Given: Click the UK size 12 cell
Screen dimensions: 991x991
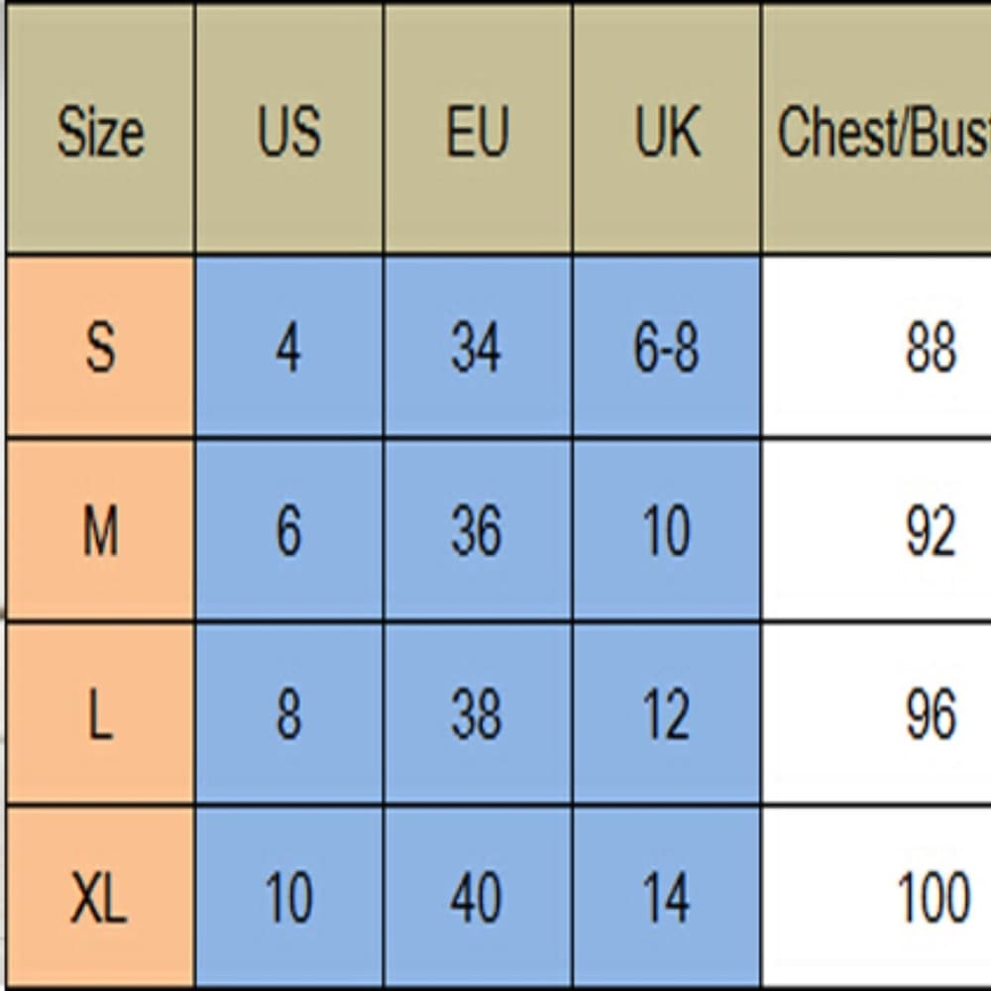Looking at the screenshot, I should [667, 715].
